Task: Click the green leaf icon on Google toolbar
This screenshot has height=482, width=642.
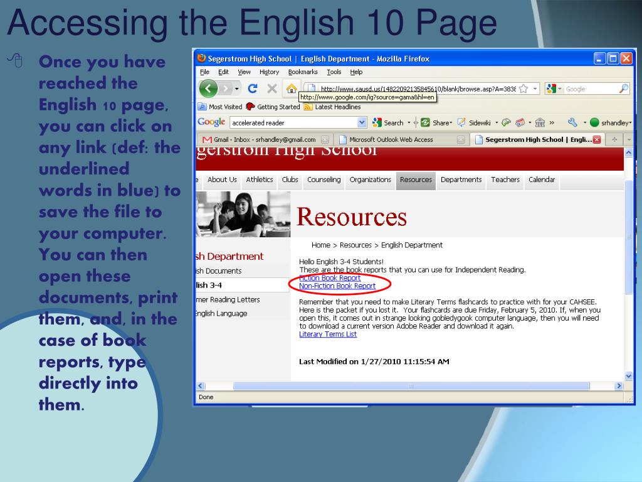Action: (x=507, y=122)
